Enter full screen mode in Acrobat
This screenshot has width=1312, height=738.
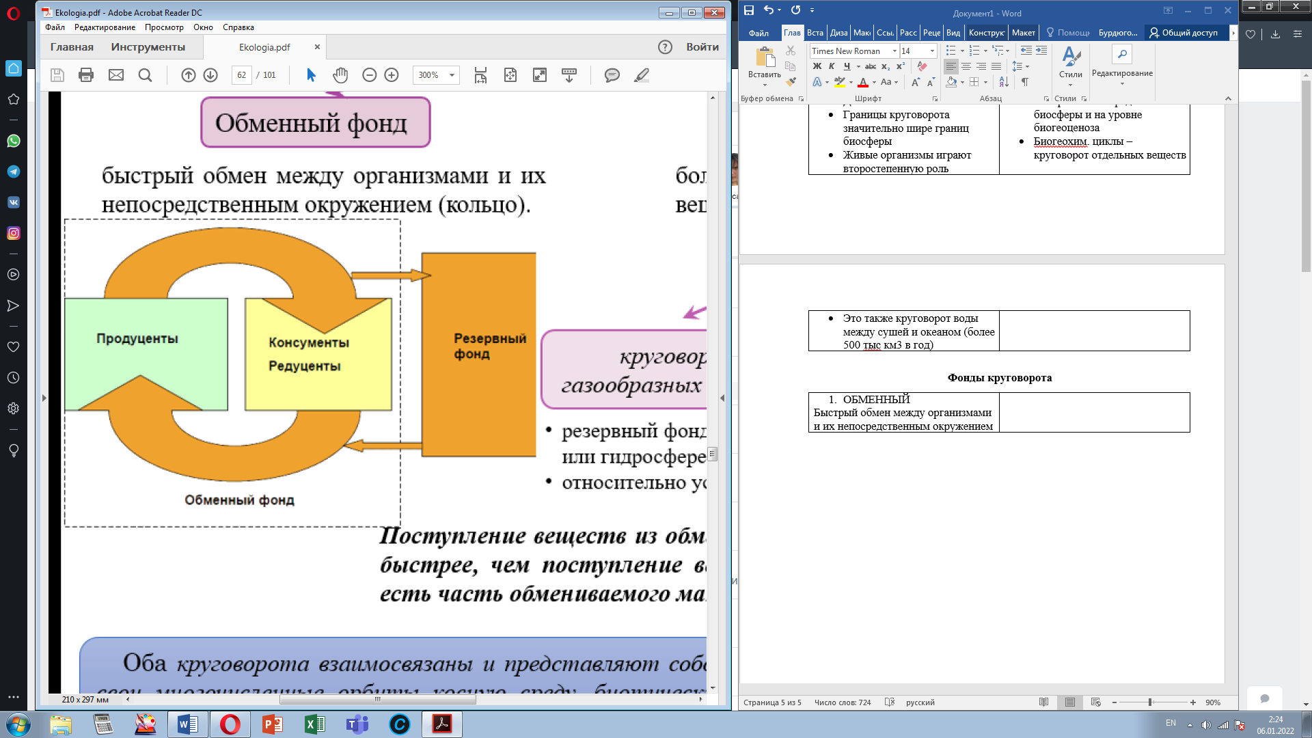coord(540,75)
